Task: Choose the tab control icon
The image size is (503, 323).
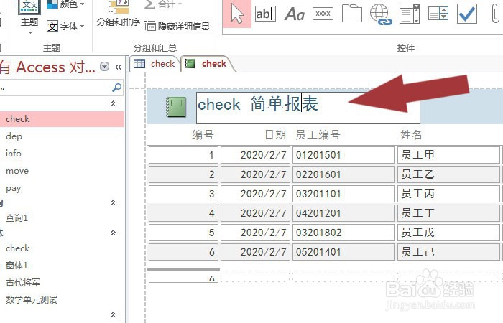Action: [x=352, y=14]
